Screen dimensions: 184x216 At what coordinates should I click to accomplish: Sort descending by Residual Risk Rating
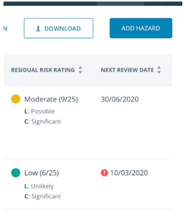coord(80,72)
